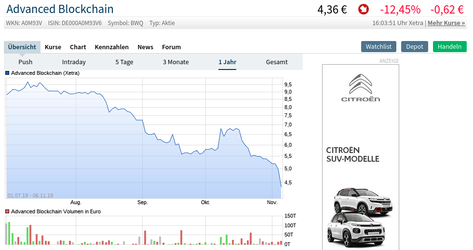This screenshot has width=473, height=250.
Task: Click the Symbol: BWQ text
Action: pos(125,23)
